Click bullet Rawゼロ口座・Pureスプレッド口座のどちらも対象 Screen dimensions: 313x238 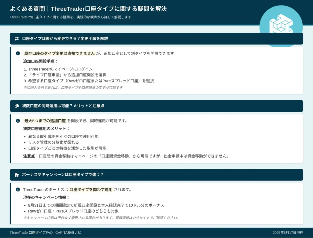(73, 211)
